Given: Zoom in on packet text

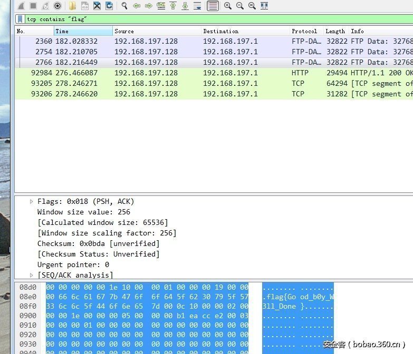Looking at the screenshot, I should [228, 6].
